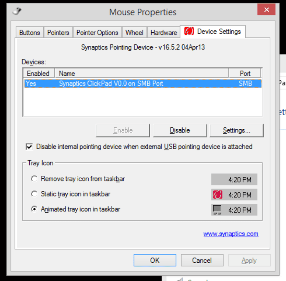
Task: Toggle Disable internal pointing device checkbox
Action: pos(29,147)
